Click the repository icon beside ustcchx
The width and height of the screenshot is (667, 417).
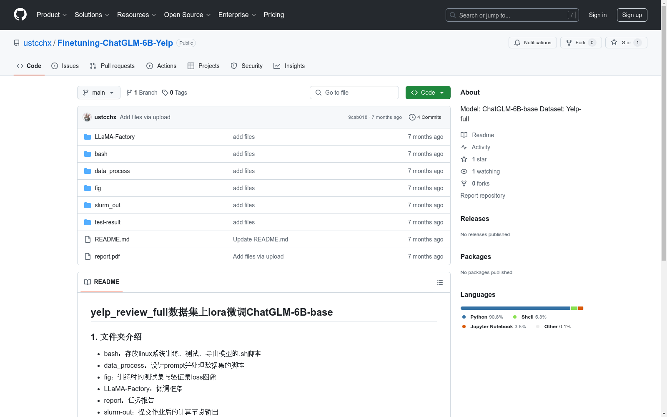pyautogui.click(x=17, y=43)
